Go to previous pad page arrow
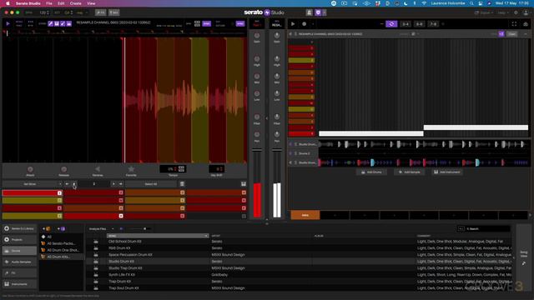This screenshot has height=300, width=534. coord(67,184)
